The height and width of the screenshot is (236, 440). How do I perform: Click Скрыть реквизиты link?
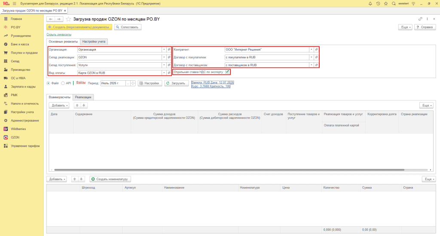(59, 34)
